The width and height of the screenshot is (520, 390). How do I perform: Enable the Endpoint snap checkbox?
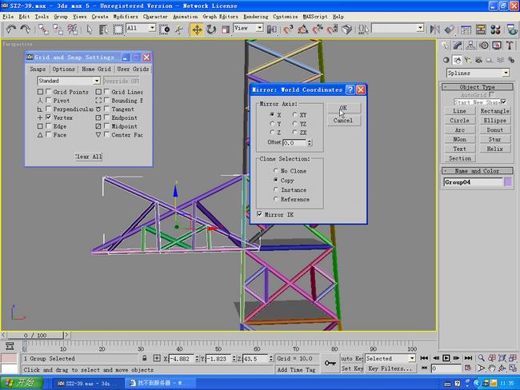[106, 117]
